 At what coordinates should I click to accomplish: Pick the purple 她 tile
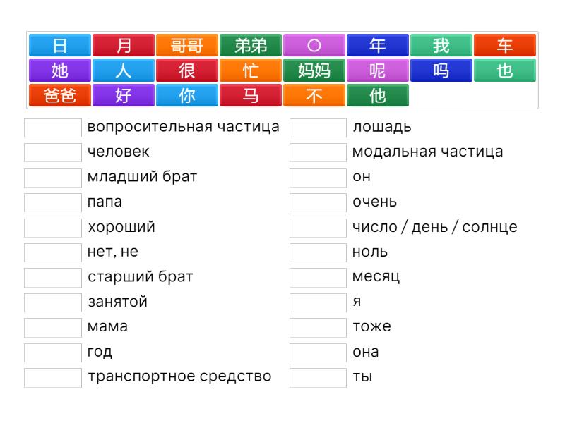click(60, 70)
